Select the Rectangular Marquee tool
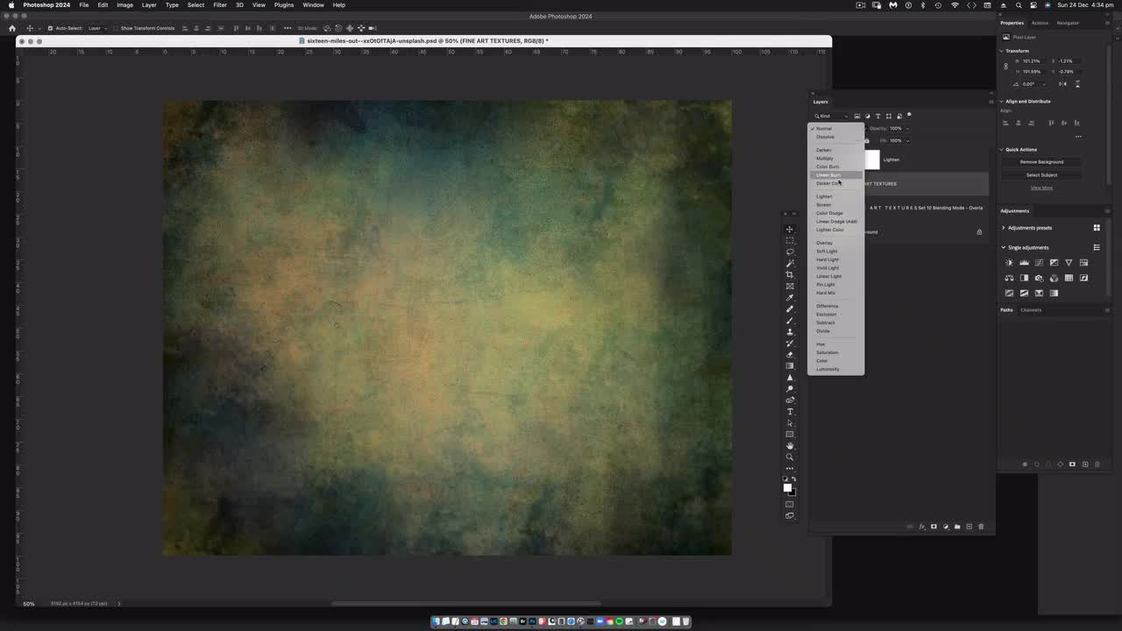The height and width of the screenshot is (631, 1122). (x=790, y=240)
